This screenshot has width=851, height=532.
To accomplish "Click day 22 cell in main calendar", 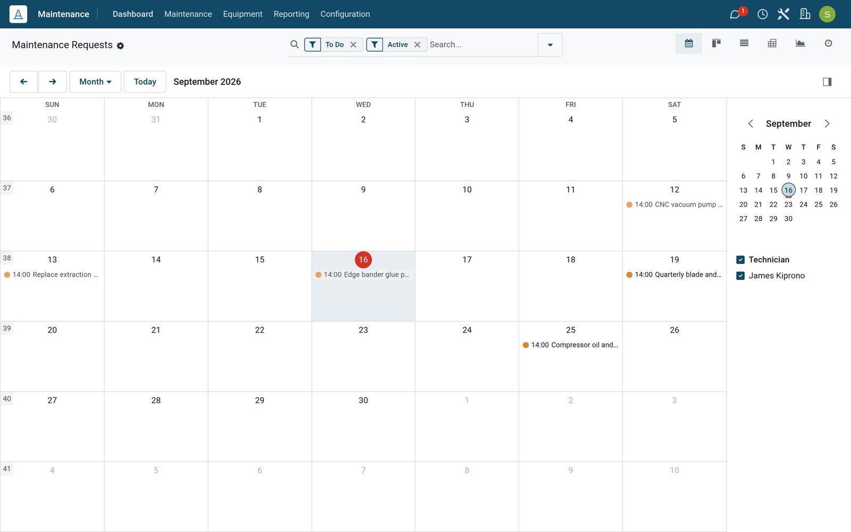I will 260,356.
